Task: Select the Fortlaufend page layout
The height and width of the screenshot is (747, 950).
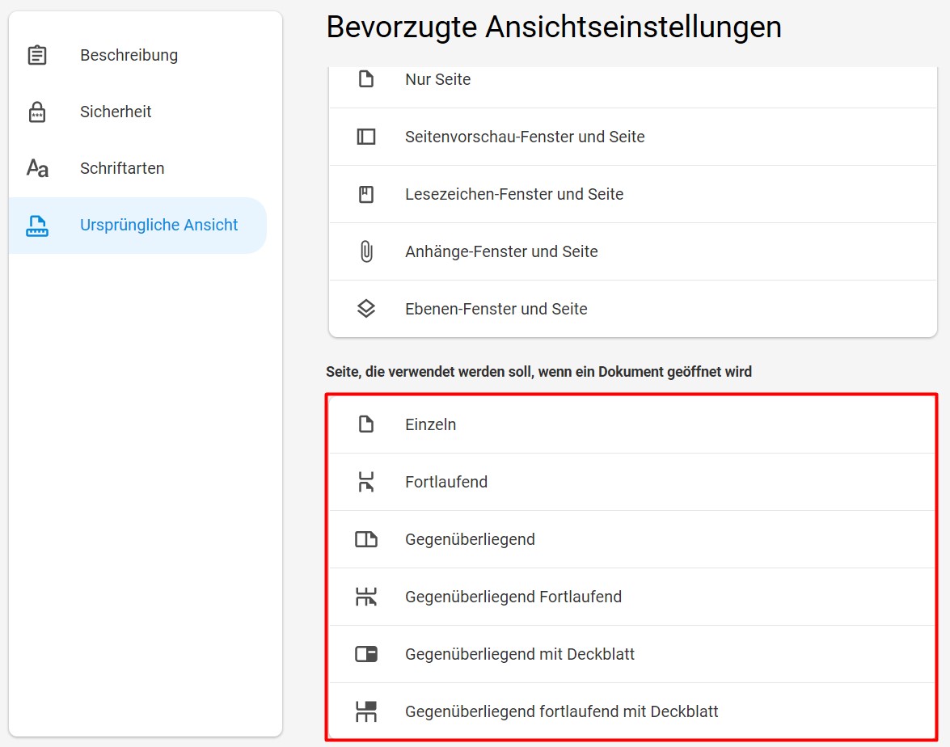Action: click(632, 482)
